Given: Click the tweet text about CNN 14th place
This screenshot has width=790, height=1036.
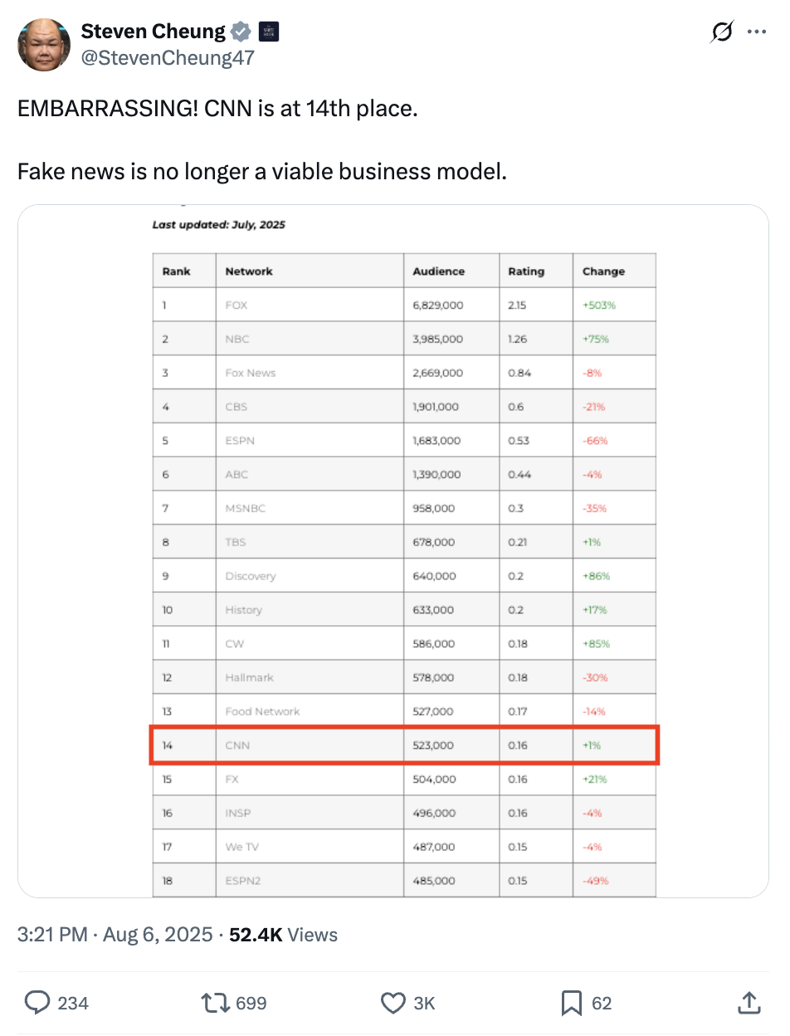Looking at the screenshot, I should point(217,109).
